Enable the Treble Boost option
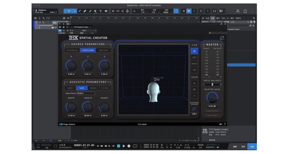This screenshot has height=154, width=293. point(212,111)
